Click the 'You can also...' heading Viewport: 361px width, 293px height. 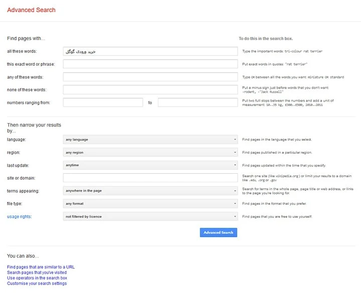(23, 256)
